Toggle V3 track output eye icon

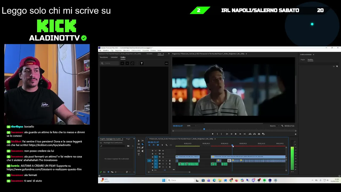163,151
